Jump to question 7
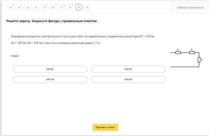209x136 pixels. 62,7
